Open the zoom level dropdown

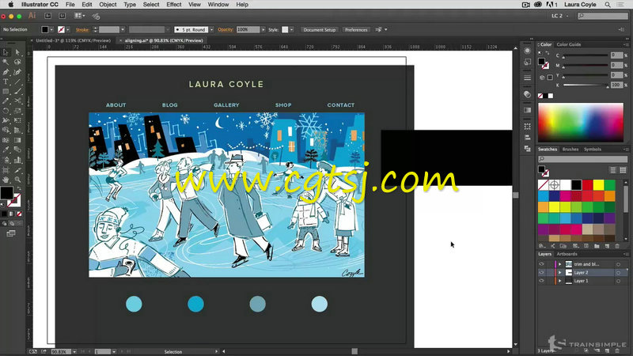pos(74,352)
